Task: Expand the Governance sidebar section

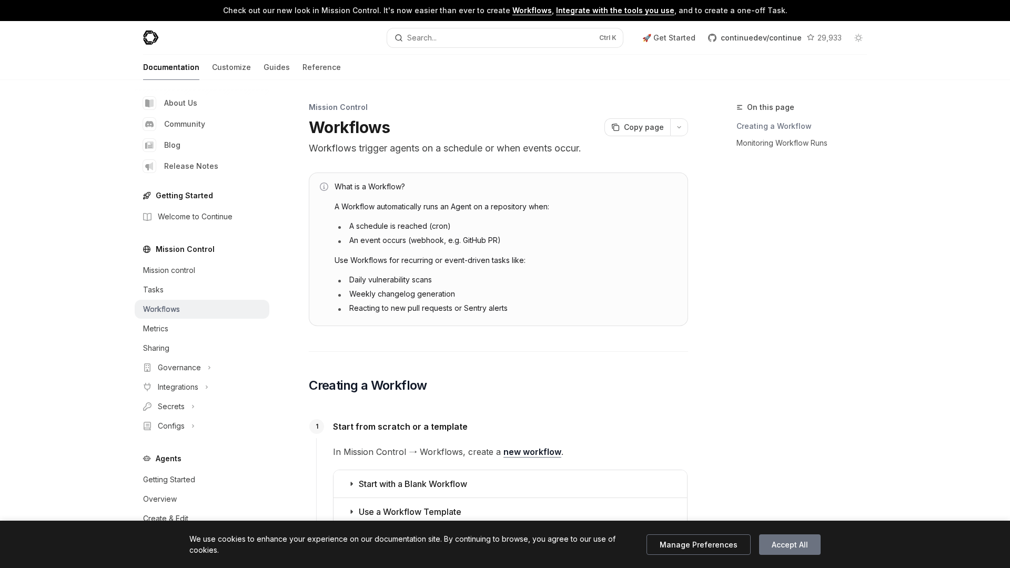Action: tap(179, 368)
